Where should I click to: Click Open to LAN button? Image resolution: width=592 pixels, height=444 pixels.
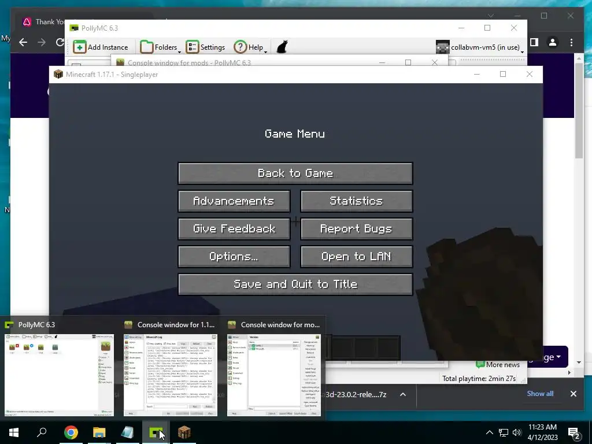click(356, 257)
